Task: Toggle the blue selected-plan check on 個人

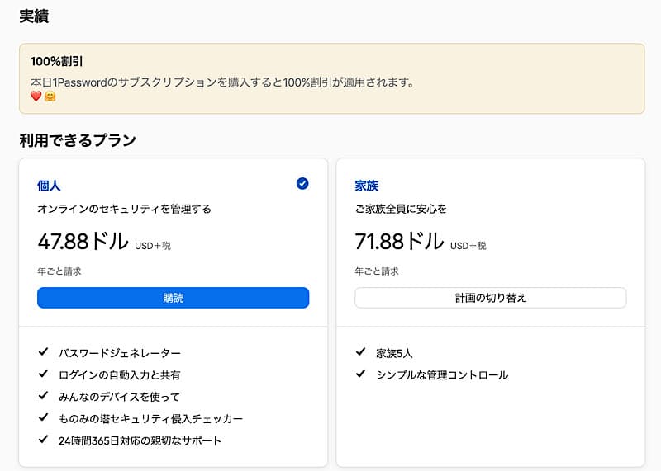Action: [302, 183]
